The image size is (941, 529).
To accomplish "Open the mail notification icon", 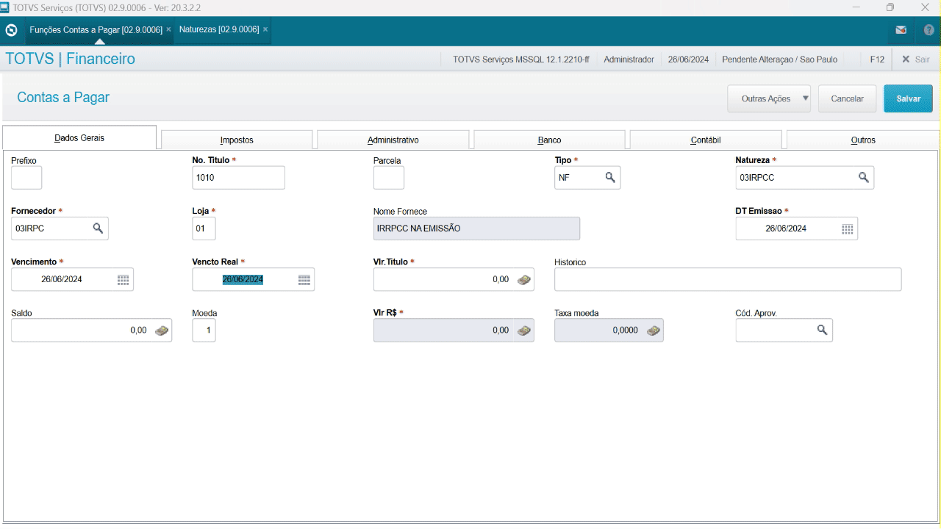I will point(901,30).
